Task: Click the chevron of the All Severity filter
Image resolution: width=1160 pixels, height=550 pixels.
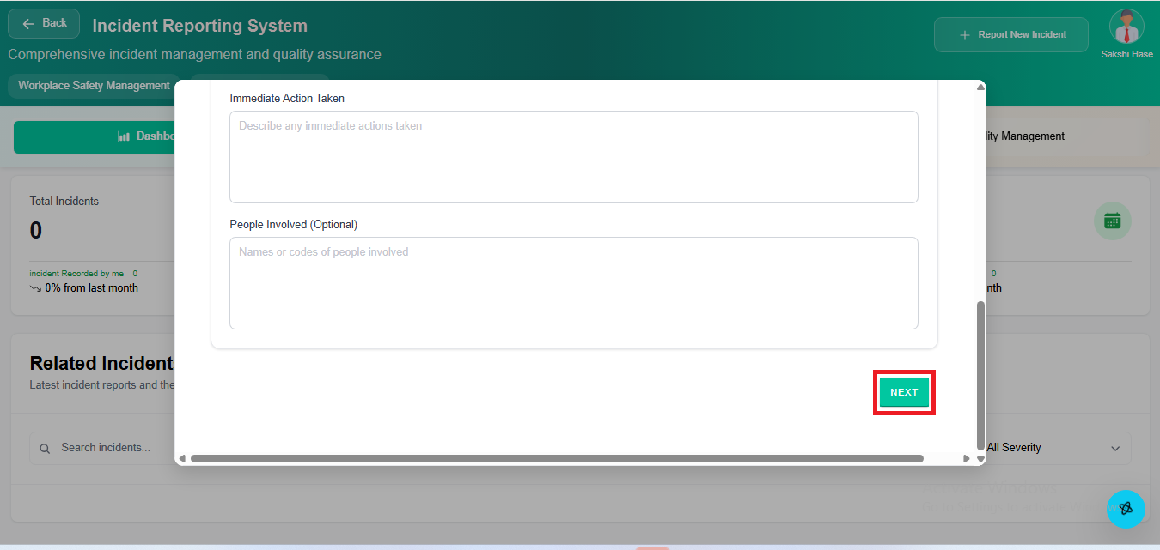Action: pyautogui.click(x=1115, y=449)
